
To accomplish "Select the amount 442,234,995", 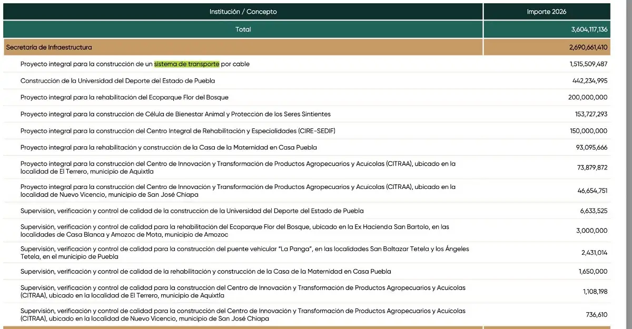I will (x=590, y=81).
